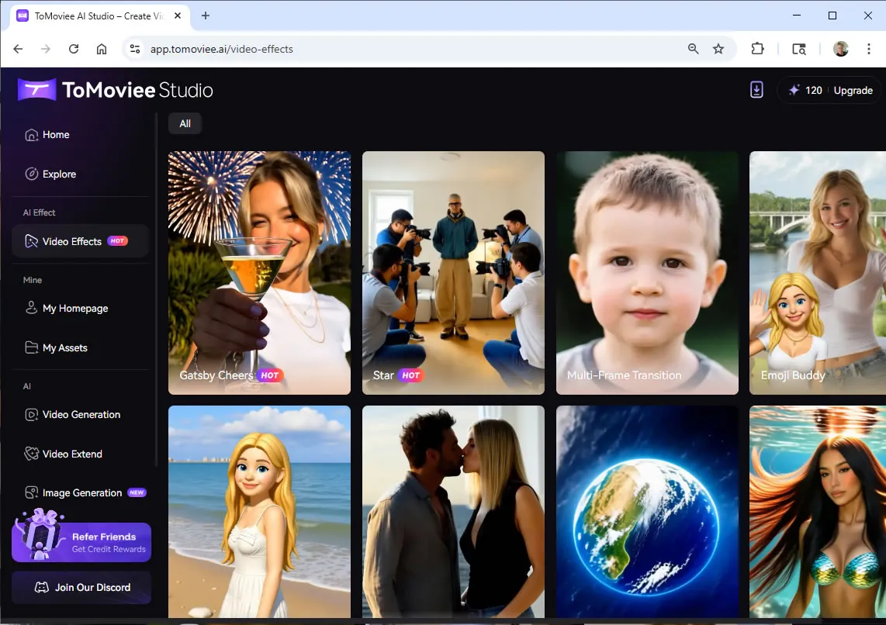The width and height of the screenshot is (886, 625).
Task: Select Video Effects in the sidebar
Action: 80,241
